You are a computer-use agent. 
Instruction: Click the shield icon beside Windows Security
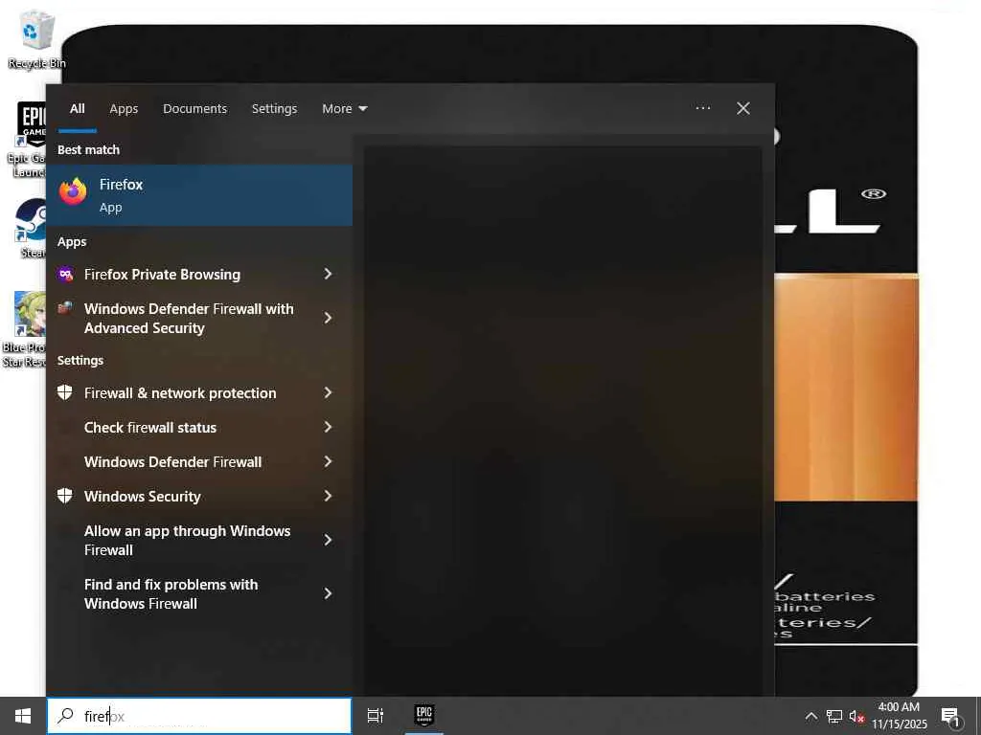click(x=65, y=496)
